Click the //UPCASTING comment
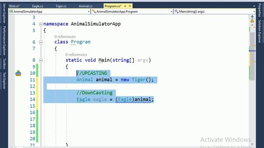 [x=92, y=73]
